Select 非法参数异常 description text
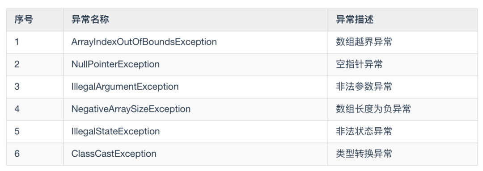Screen dimensions: 483x171 tap(364, 87)
